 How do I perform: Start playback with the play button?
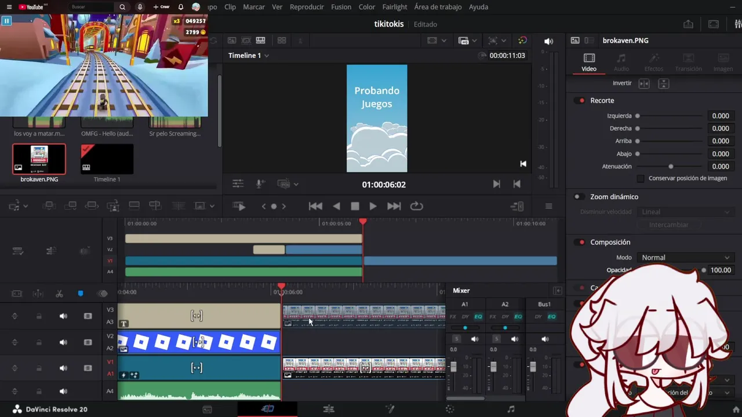pos(373,206)
